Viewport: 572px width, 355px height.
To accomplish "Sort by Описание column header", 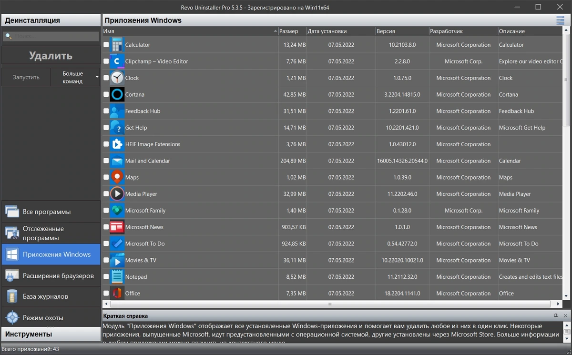I will (x=530, y=31).
